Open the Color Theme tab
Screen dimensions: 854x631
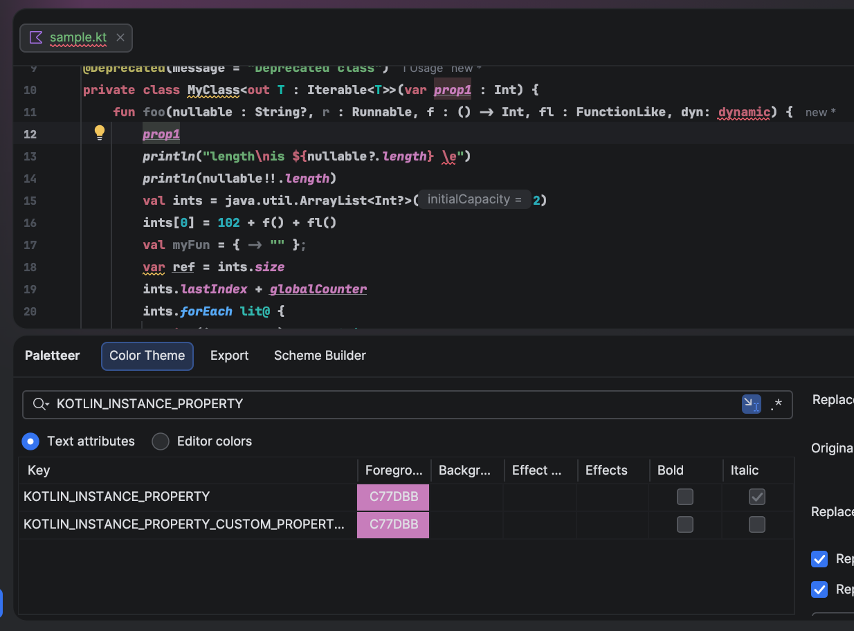pyautogui.click(x=147, y=356)
